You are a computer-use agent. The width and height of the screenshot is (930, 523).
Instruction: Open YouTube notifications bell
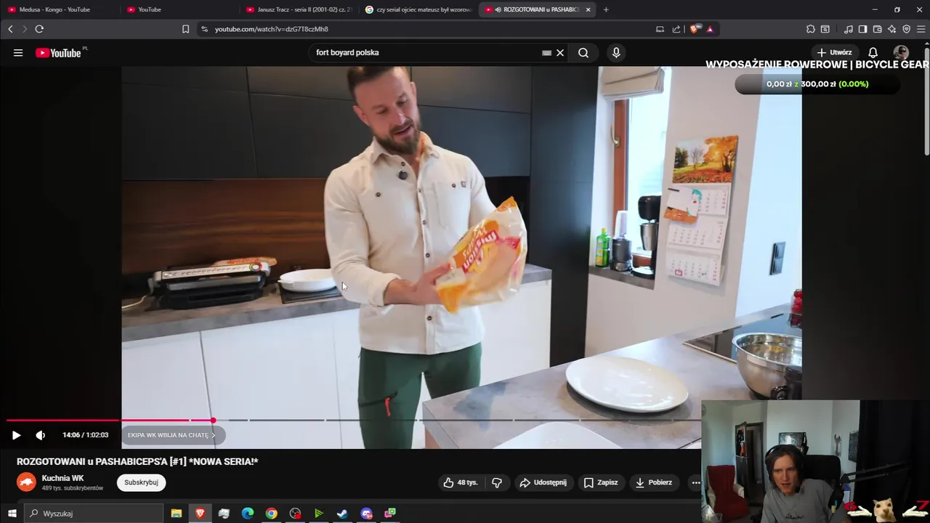[873, 52]
